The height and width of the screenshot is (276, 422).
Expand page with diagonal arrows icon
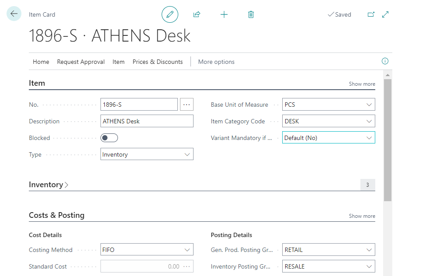pos(385,14)
